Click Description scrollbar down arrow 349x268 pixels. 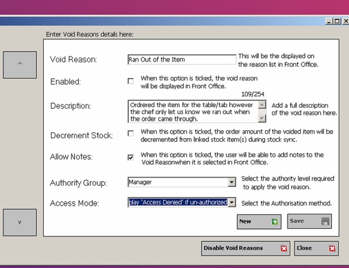[x=262, y=119]
